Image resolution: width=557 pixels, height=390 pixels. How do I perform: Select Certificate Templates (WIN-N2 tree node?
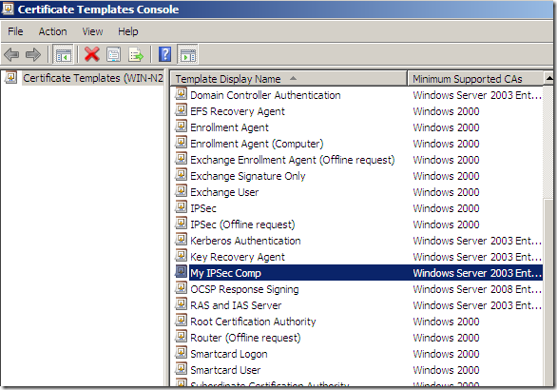tap(93, 78)
